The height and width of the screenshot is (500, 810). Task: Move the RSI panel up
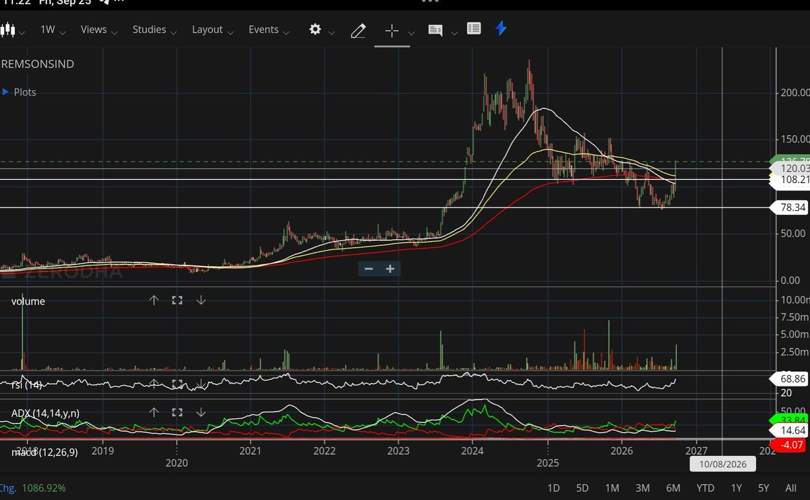[x=154, y=384]
